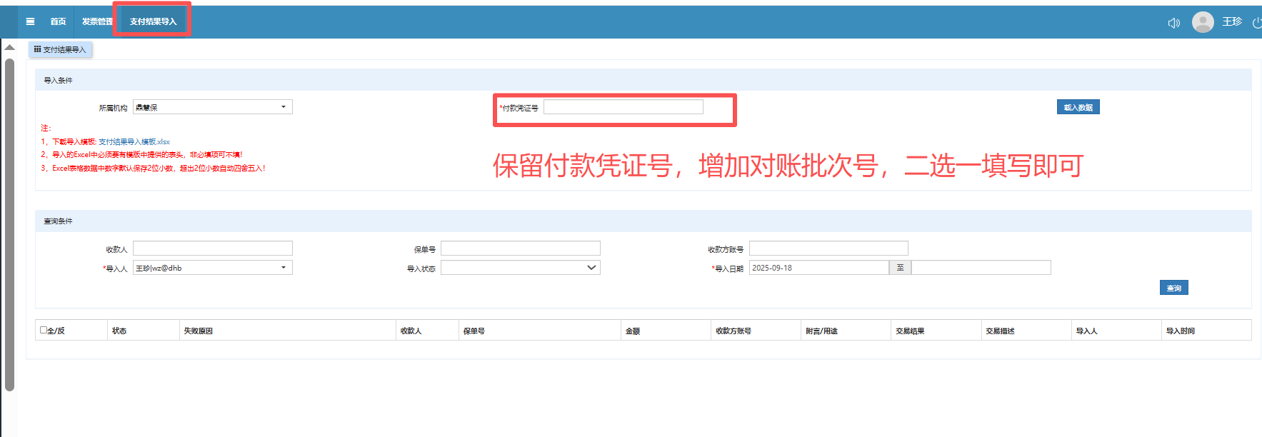This screenshot has width=1262, height=437.
Task: Select 支付结果导入 in top navigation
Action: [153, 21]
